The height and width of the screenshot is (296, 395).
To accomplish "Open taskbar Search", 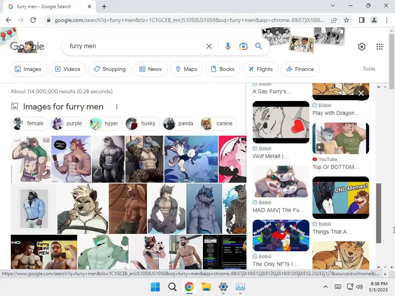I will pyautogui.click(x=172, y=287).
